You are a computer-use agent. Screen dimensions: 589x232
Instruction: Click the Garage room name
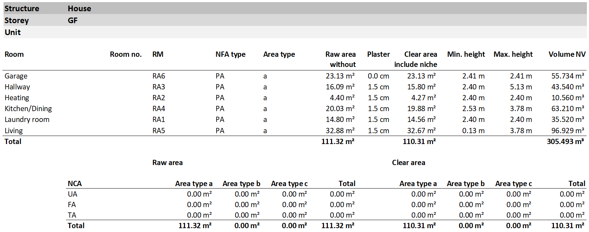pos(16,76)
